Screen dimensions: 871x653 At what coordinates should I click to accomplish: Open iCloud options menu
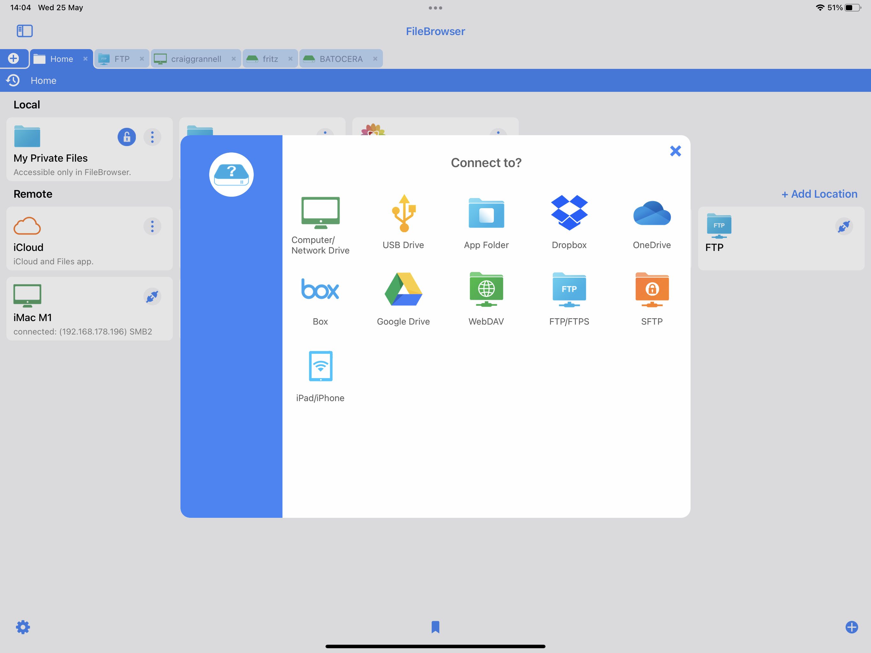click(152, 226)
